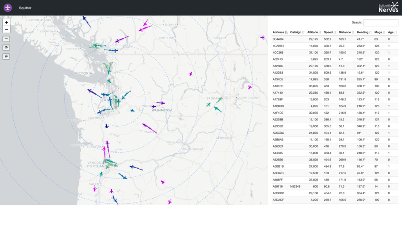The width and height of the screenshot is (402, 226).
Task: Click heading value 358.7° in row A13EEB
Action: click(361, 86)
